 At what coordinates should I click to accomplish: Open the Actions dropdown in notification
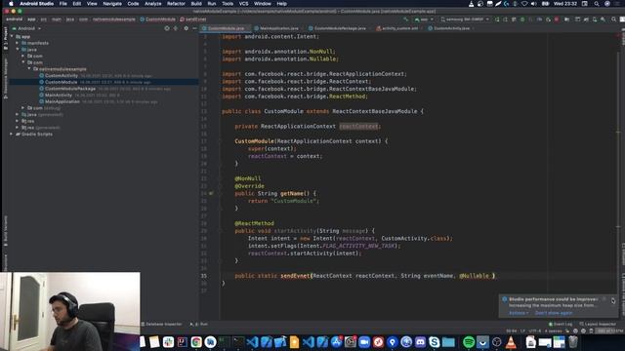(519, 313)
